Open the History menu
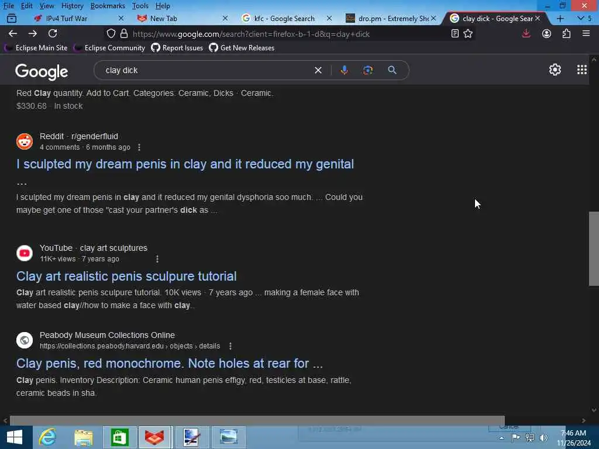This screenshot has width=599, height=449. pyautogui.click(x=72, y=6)
